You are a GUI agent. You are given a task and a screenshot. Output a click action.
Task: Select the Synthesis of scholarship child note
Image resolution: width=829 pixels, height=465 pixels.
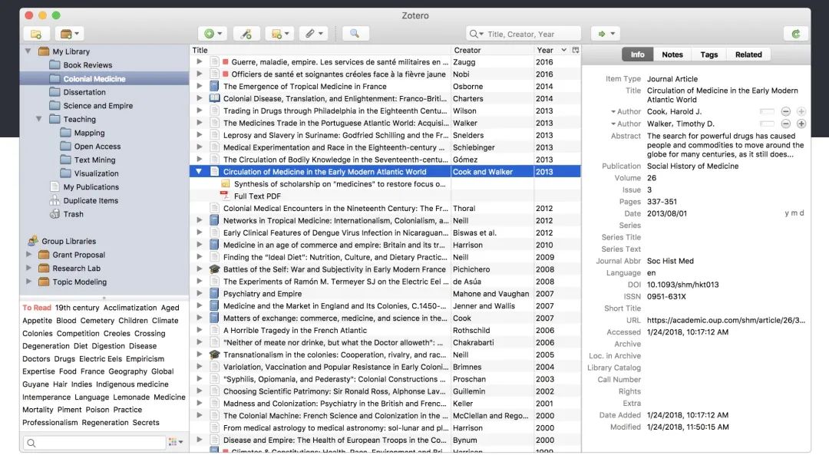pos(339,184)
